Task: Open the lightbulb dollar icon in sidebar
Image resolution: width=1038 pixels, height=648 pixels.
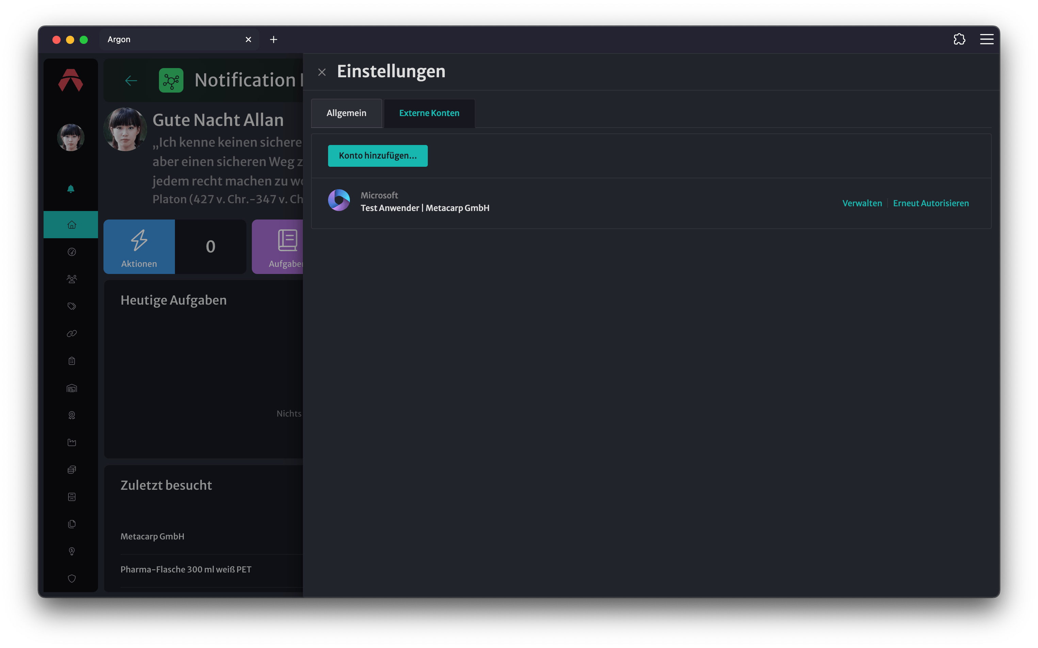Action: click(x=71, y=551)
